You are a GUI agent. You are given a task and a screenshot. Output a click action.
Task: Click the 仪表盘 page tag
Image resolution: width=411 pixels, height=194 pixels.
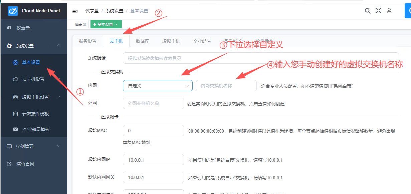click(80, 24)
